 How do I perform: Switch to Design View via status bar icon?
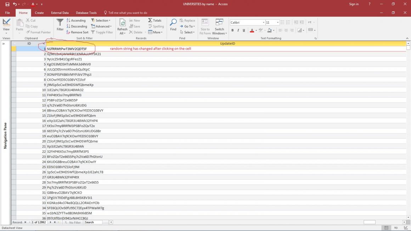(406, 228)
